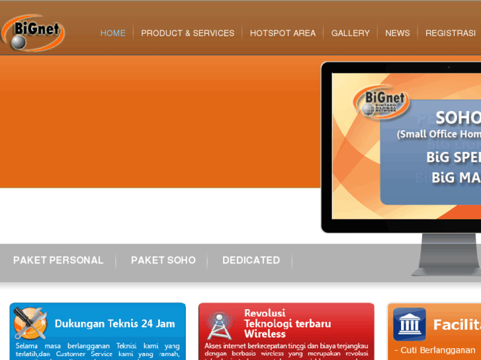Go to the HOTSPOT AREA page
This screenshot has height=360, width=481.
283,33
